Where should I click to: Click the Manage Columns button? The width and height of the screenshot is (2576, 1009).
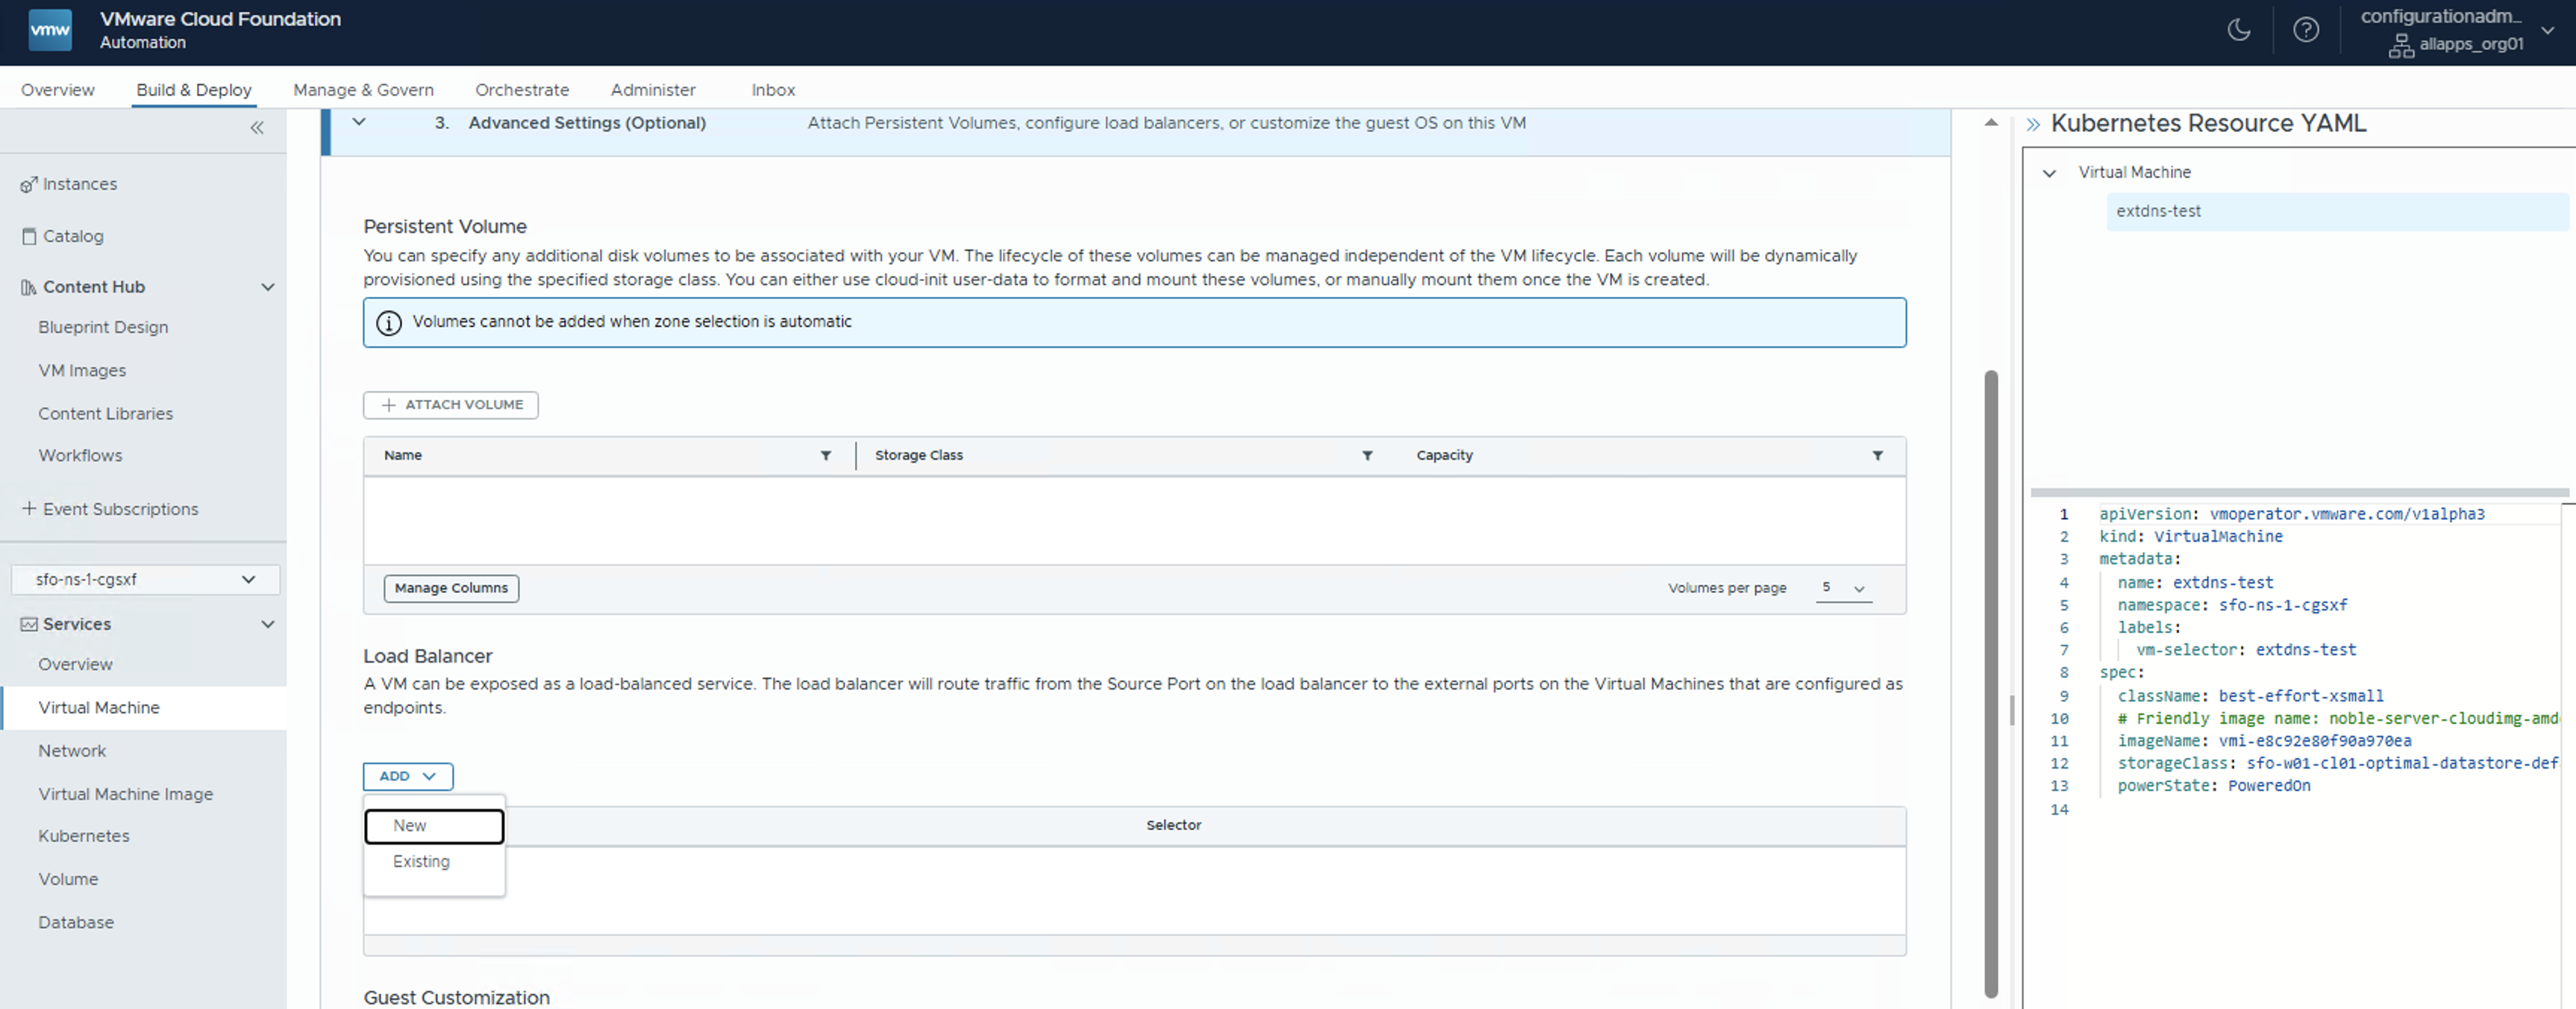coord(451,588)
